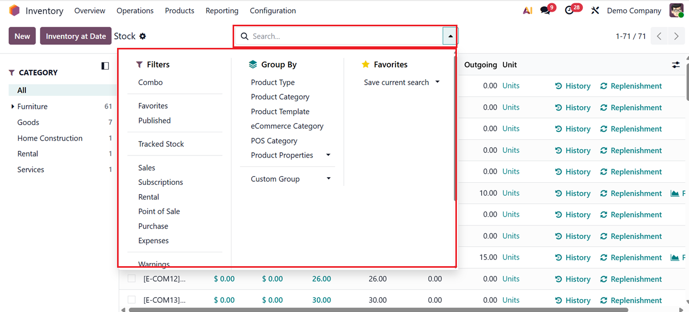Open the chat messages icon
This screenshot has height=312, width=689.
tap(545, 11)
